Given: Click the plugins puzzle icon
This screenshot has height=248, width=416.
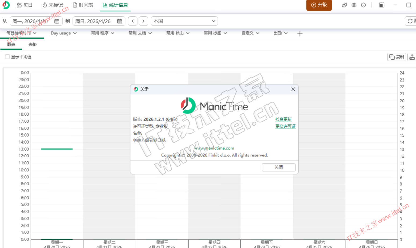Looking at the screenshot, I should (x=345, y=5).
